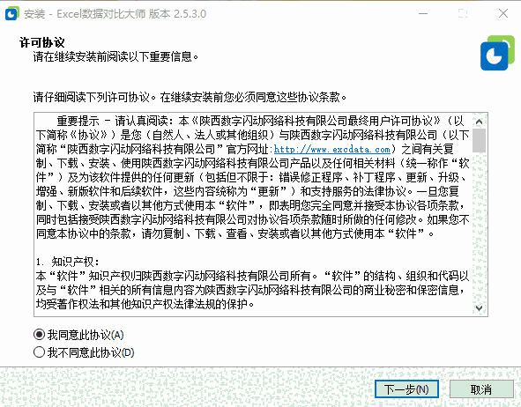The height and width of the screenshot is (407, 521).
Task: Select "我同意此协议(A)" radio button
Action: click(39, 334)
